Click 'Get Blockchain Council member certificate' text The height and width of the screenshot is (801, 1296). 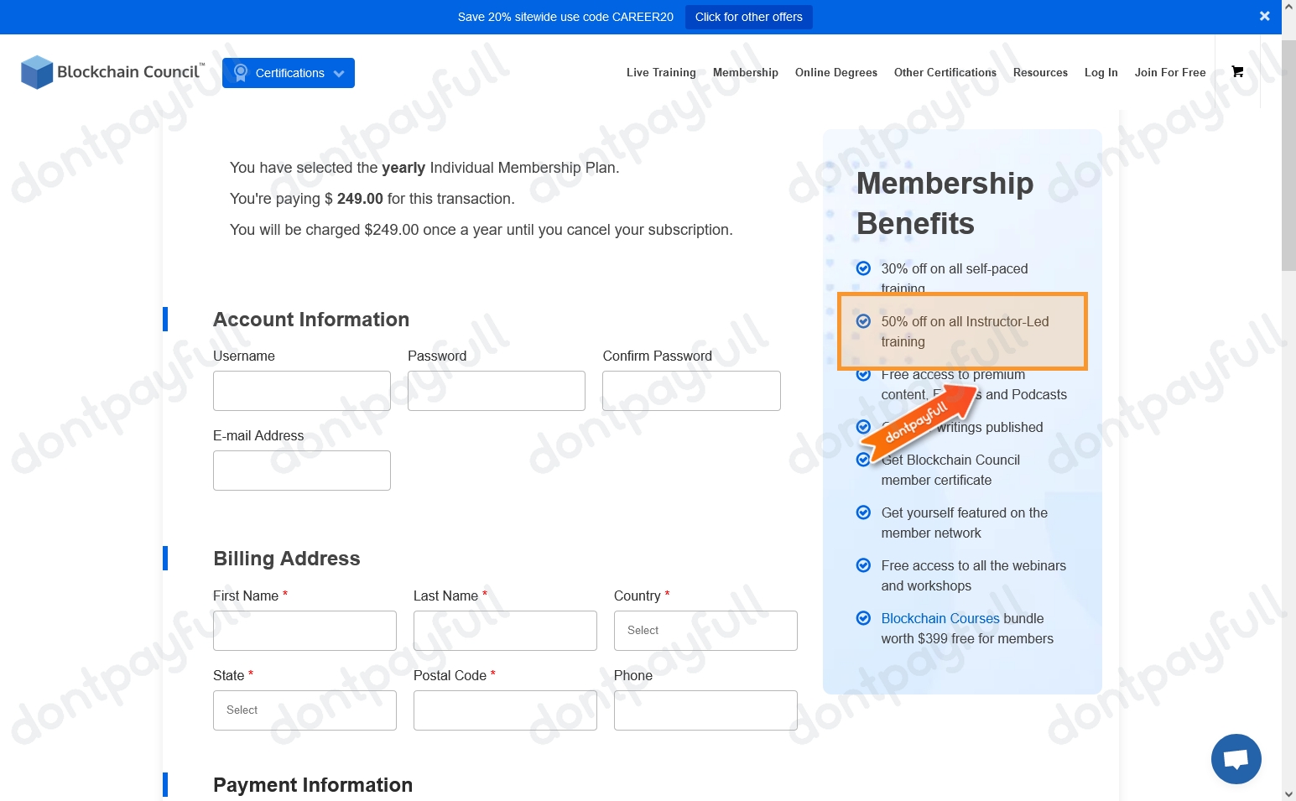950,470
